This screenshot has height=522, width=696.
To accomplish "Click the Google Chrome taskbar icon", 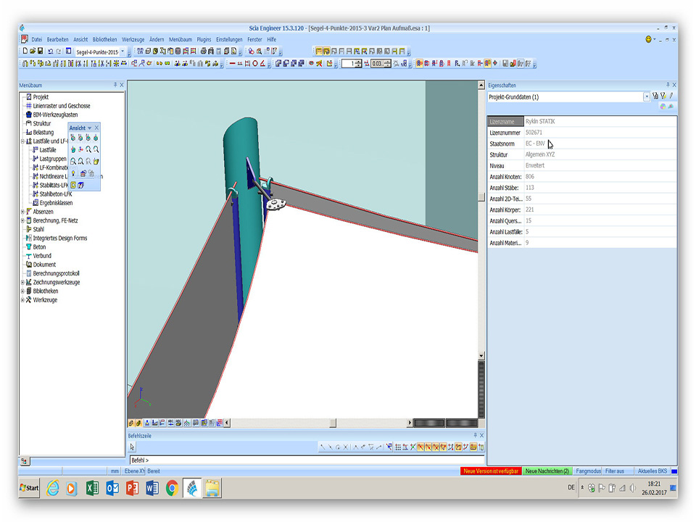I will 172,488.
